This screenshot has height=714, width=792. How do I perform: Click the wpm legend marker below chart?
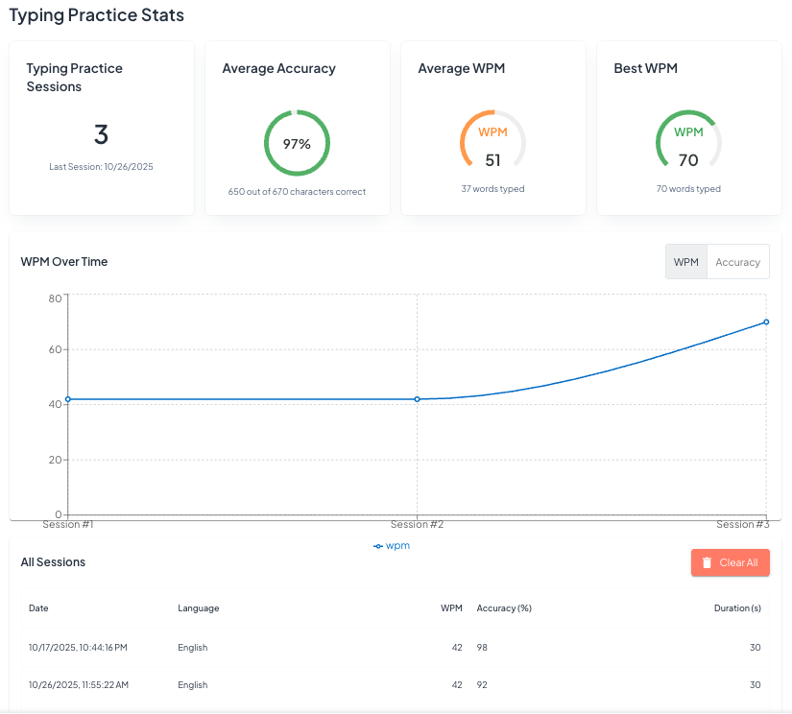point(378,545)
